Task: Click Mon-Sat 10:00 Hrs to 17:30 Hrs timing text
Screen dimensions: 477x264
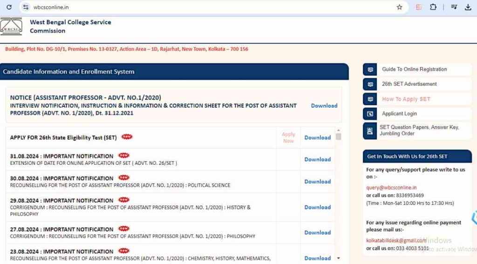Action: 410,203
